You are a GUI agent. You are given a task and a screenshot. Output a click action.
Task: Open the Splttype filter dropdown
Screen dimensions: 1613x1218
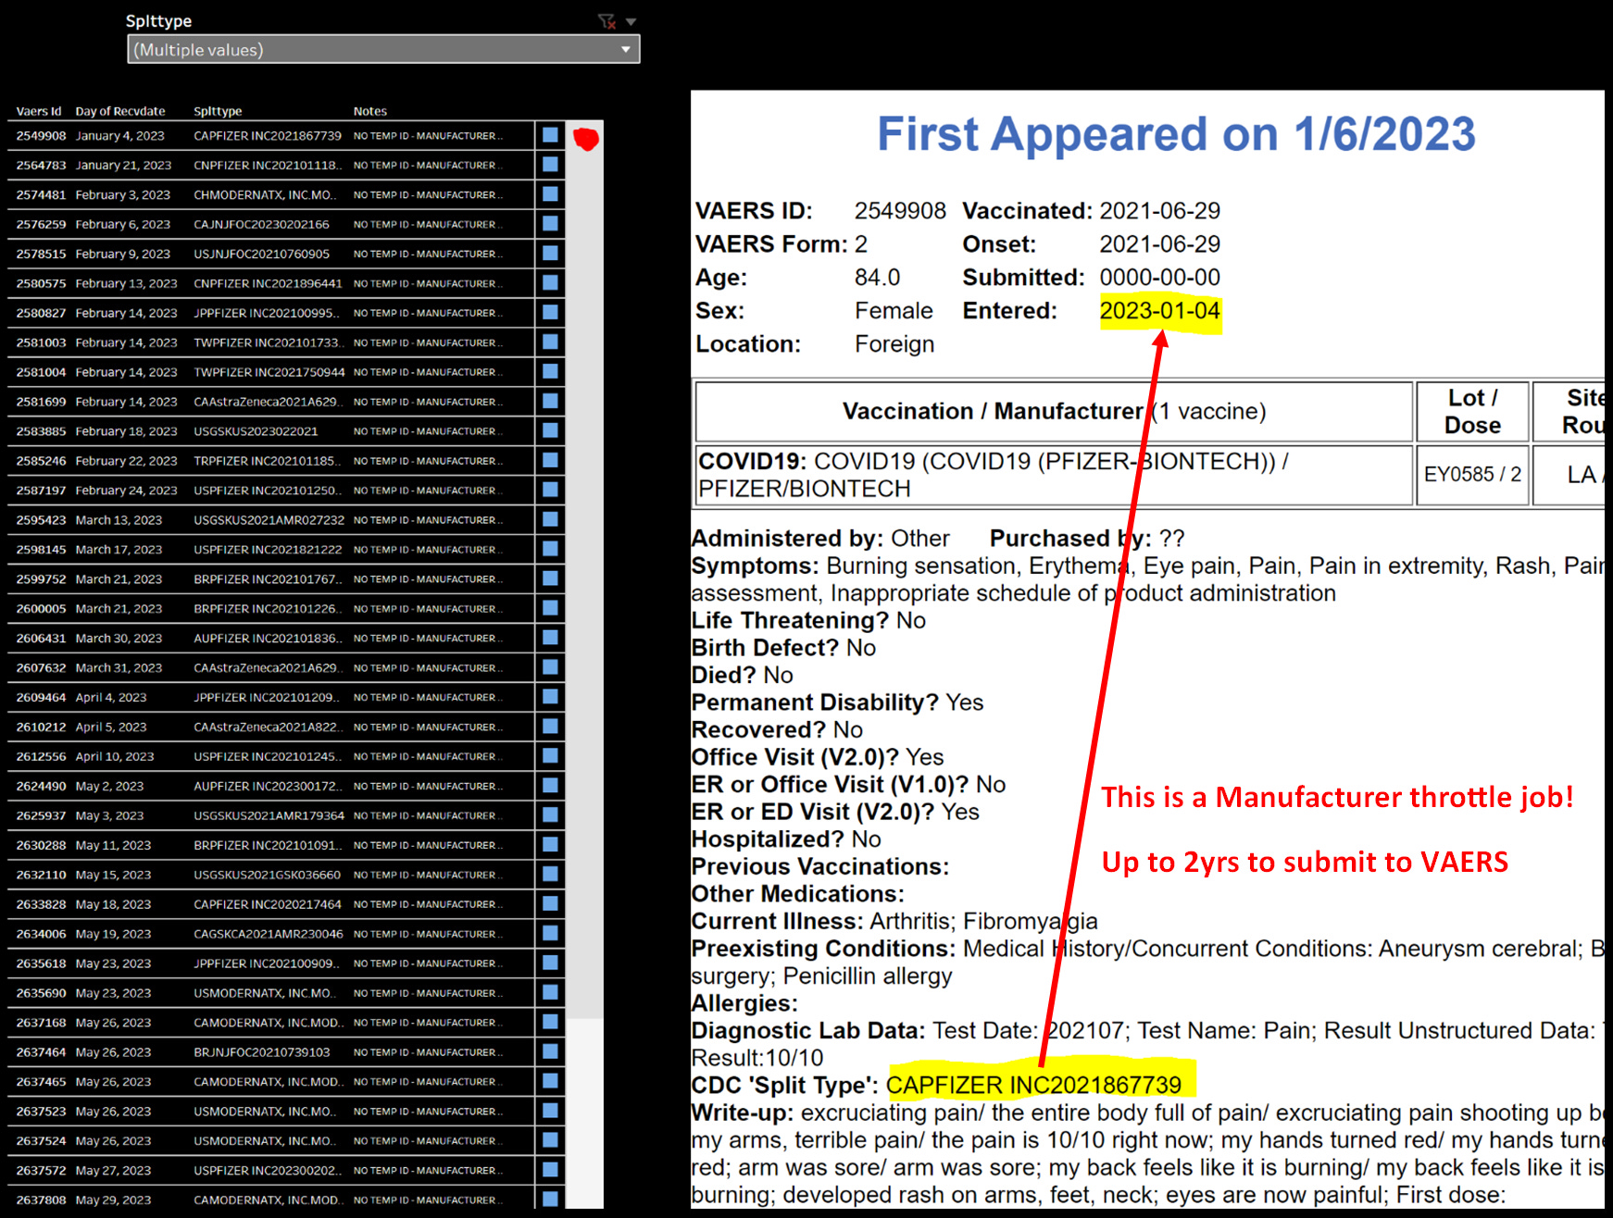point(383,49)
